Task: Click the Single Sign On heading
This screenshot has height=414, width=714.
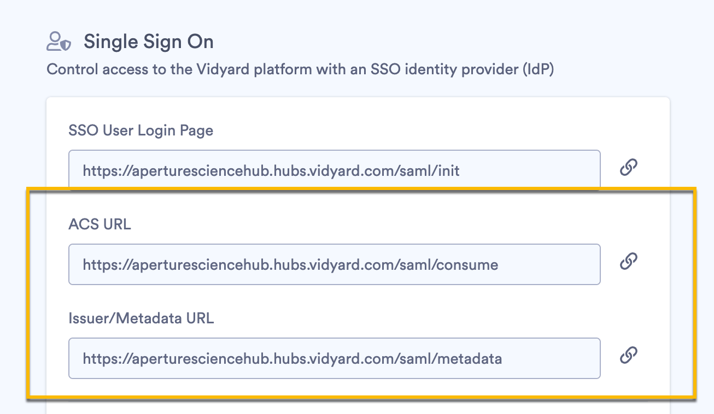Action: (x=149, y=42)
